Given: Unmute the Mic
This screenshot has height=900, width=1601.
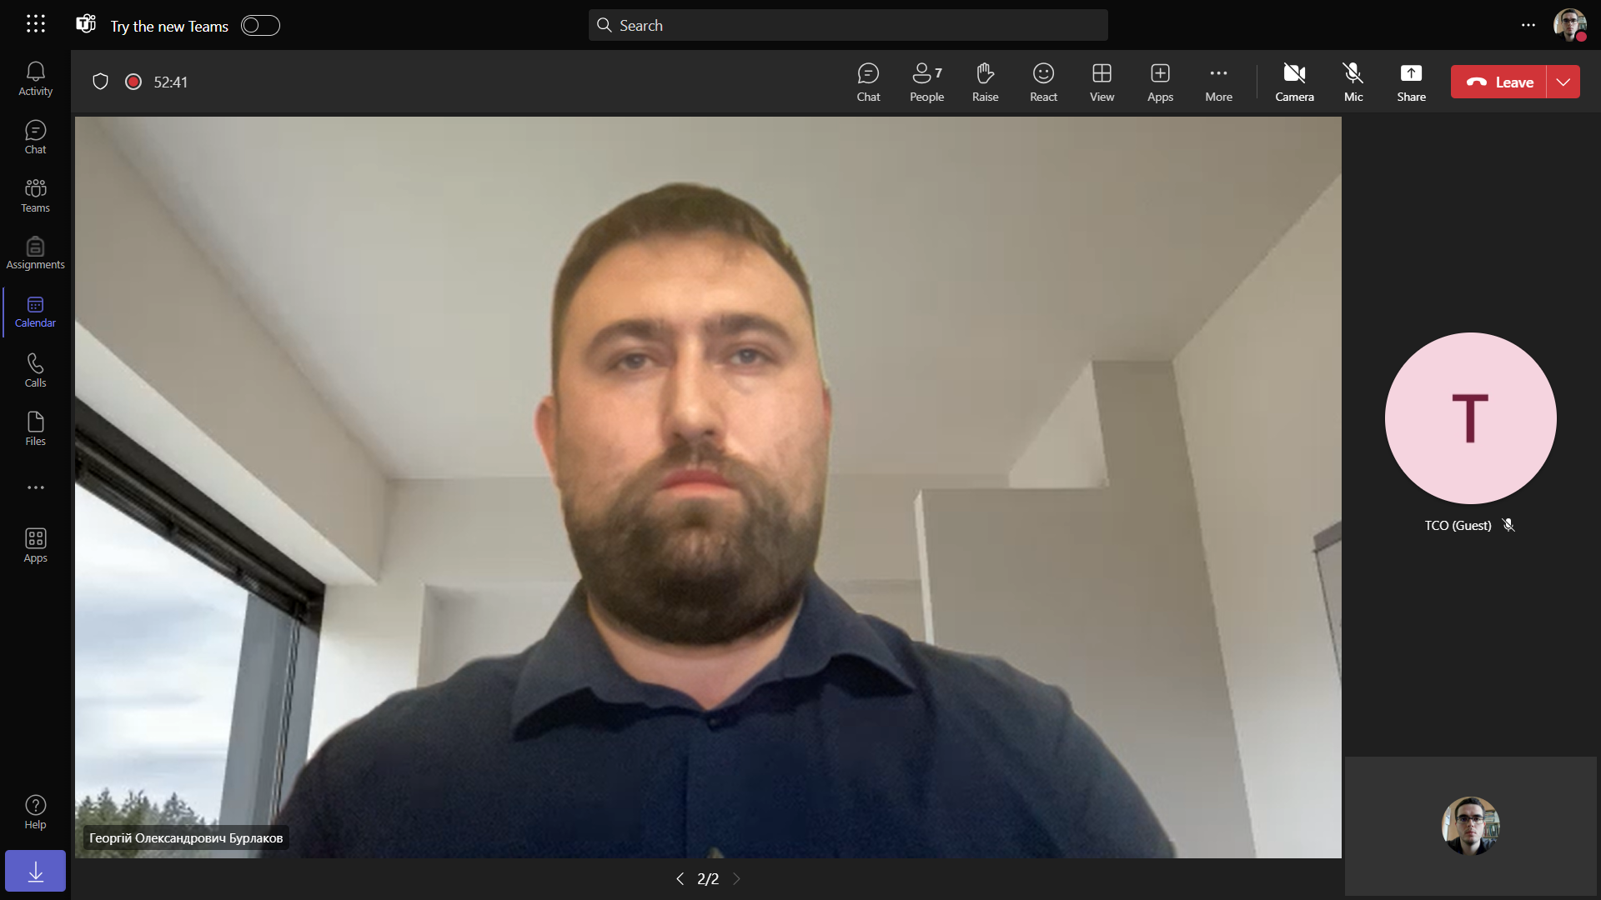Looking at the screenshot, I should click(1353, 82).
